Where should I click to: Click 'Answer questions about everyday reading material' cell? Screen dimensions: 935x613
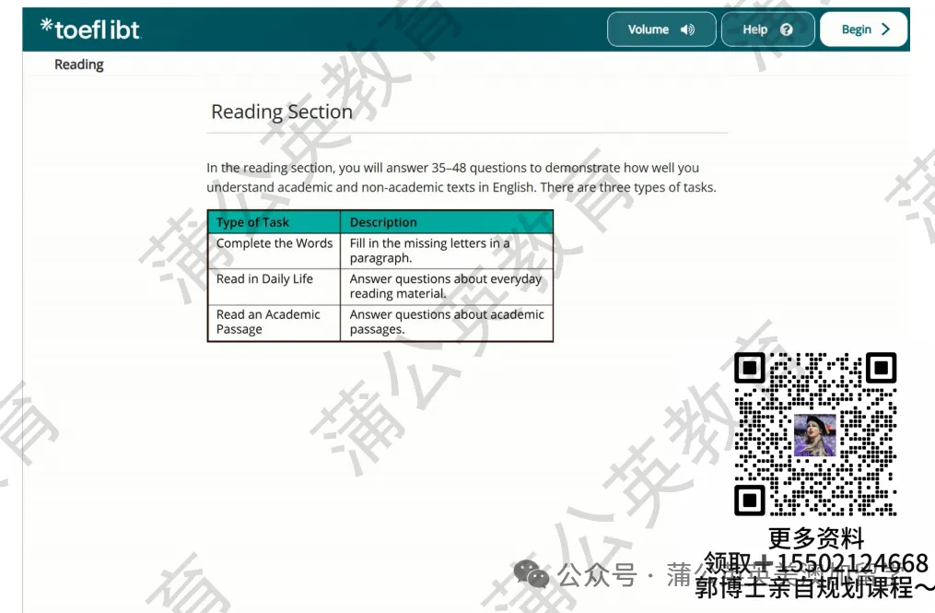[447, 287]
